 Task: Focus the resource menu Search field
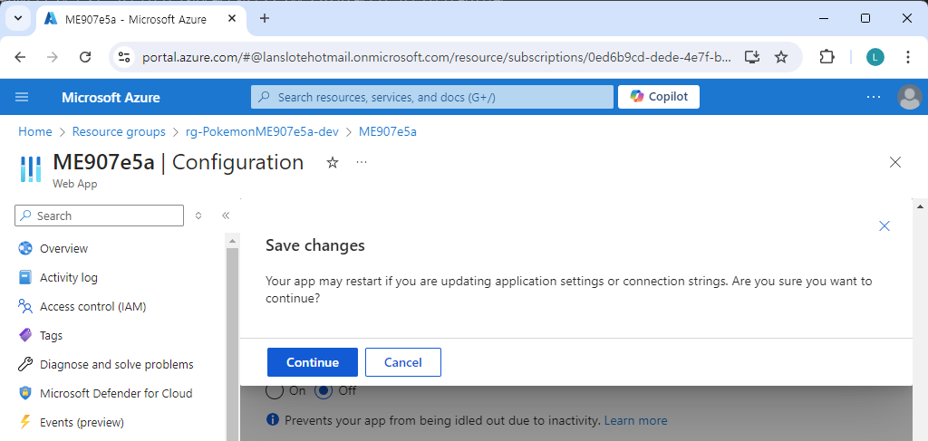point(100,216)
